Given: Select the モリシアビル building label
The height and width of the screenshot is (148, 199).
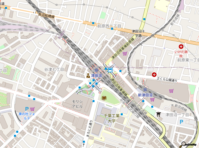Looking at the screenshot, I should pos(77,103).
